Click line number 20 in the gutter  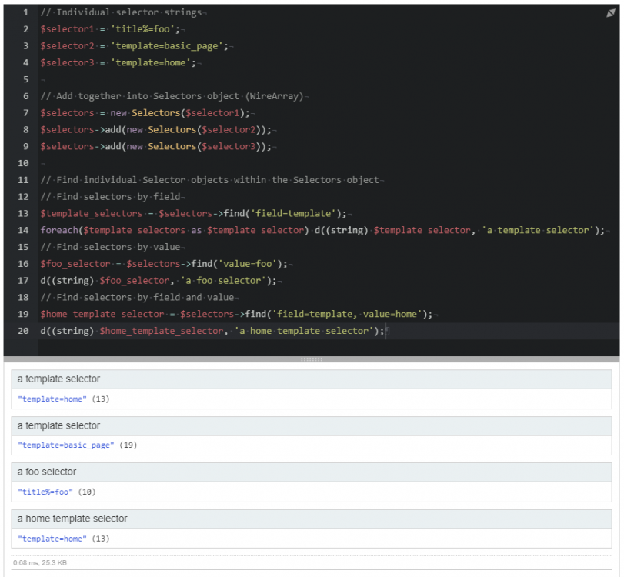pyautogui.click(x=23, y=330)
